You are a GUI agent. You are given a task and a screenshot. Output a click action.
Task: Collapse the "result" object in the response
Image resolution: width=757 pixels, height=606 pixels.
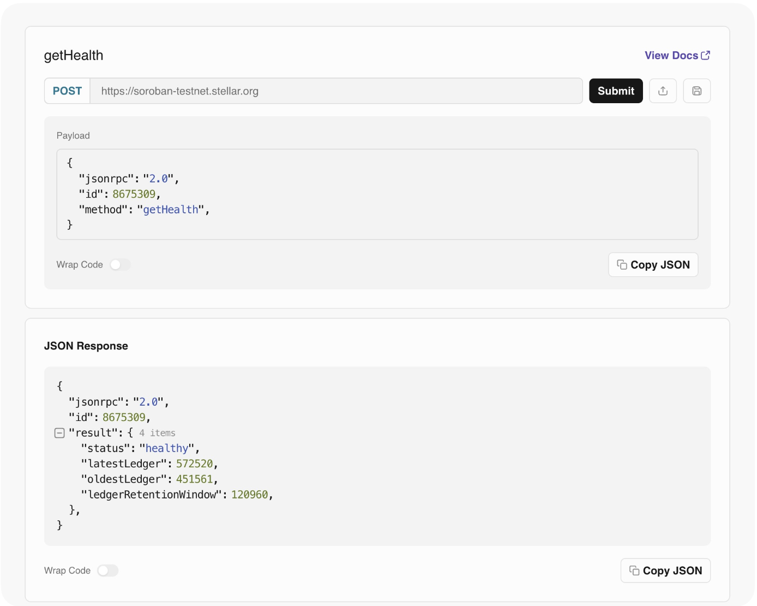pos(60,433)
